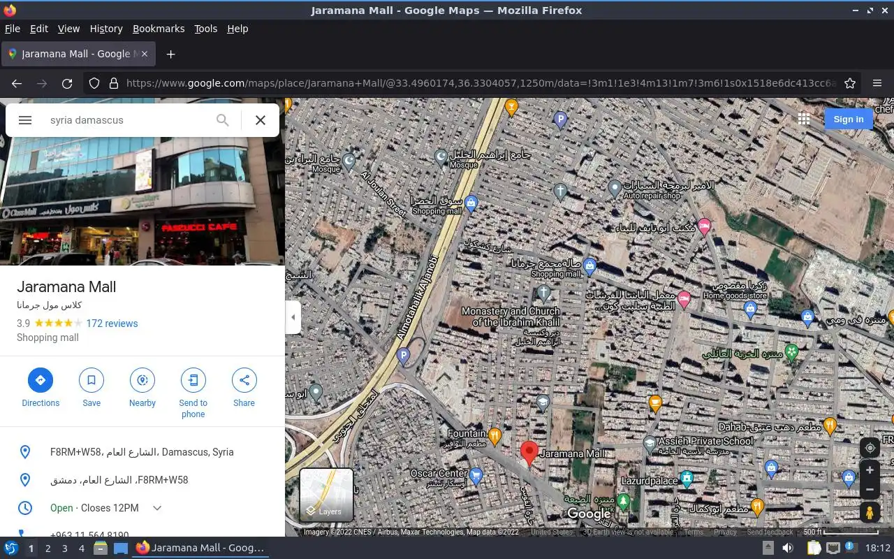Save Jaramana Mall to your places
This screenshot has height=559, width=894.
(x=91, y=388)
